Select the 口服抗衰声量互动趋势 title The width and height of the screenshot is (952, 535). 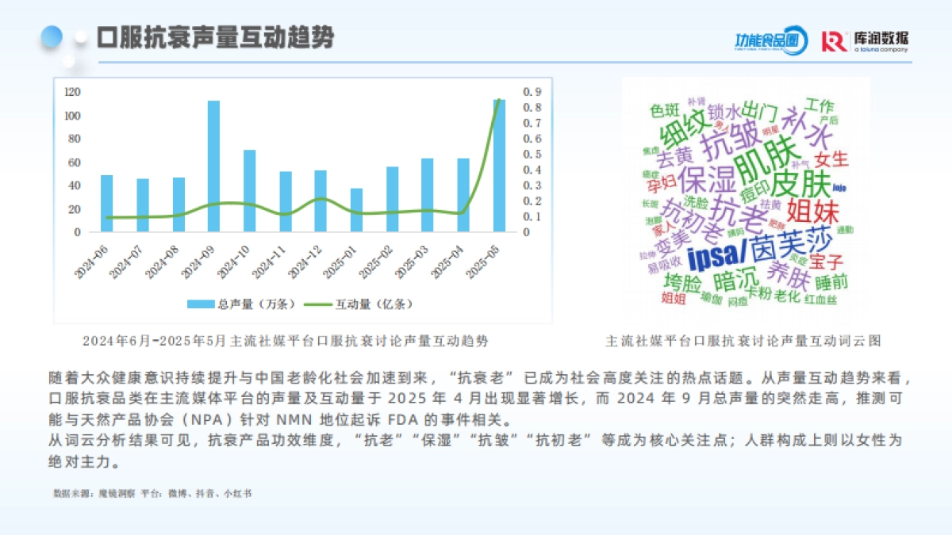click(x=217, y=35)
